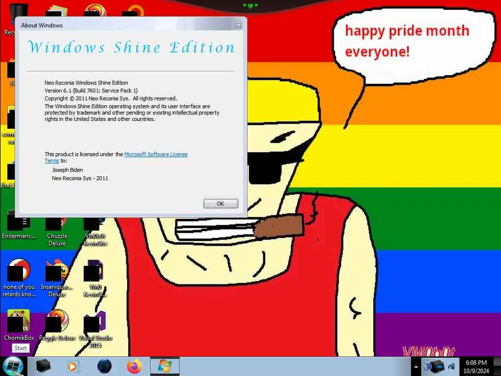Click the Windows Shine Edition banner heading
Image resolution: width=501 pixels, height=376 pixels.
(131, 47)
